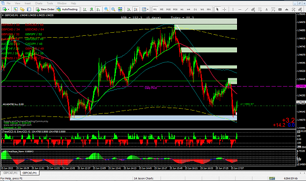The width and height of the screenshot is (306, 181).
Task: Open the Window menu
Action: click(62, 3)
